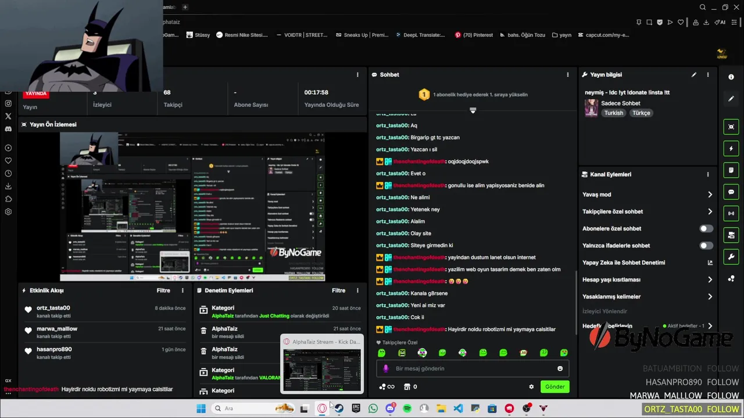The height and width of the screenshot is (418, 744).
Task: Click the Türkçe tag chip
Action: (641, 113)
